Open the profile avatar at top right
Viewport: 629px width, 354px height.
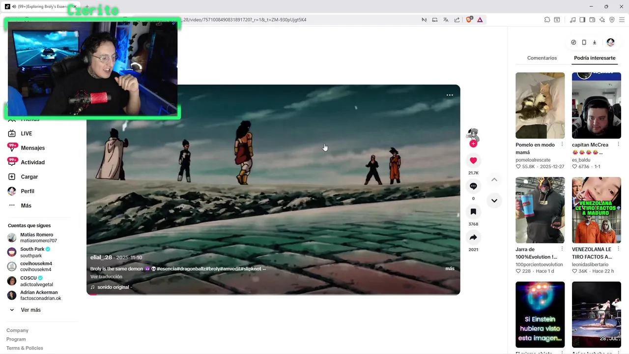610,42
